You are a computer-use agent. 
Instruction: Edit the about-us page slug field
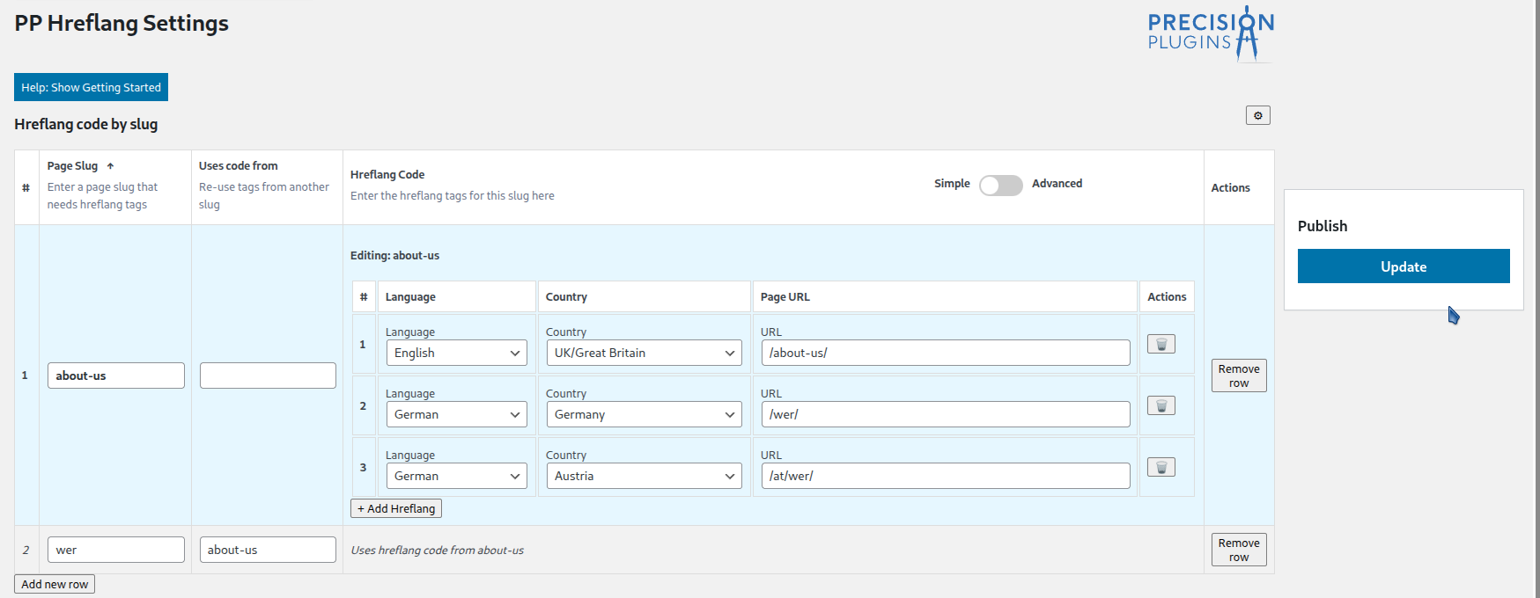[x=115, y=376]
